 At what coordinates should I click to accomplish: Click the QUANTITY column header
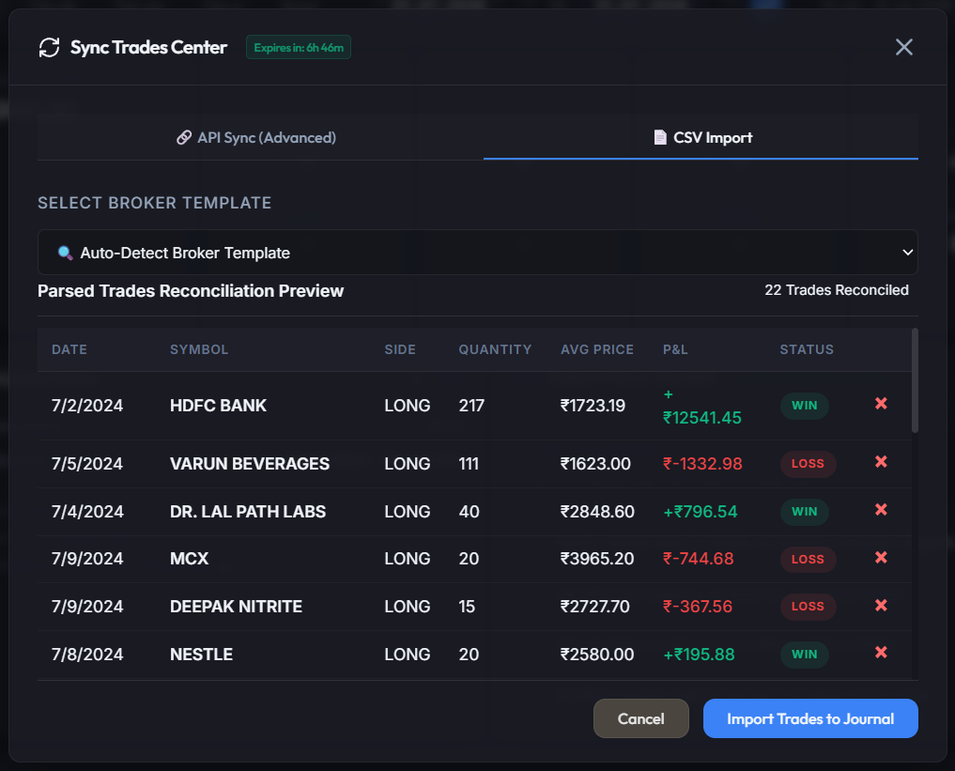point(495,349)
